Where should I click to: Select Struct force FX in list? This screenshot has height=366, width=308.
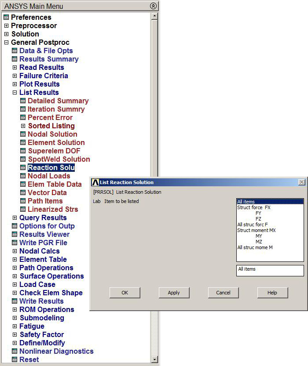click(x=254, y=207)
